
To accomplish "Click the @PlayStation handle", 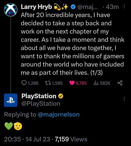I will pos(41,104).
